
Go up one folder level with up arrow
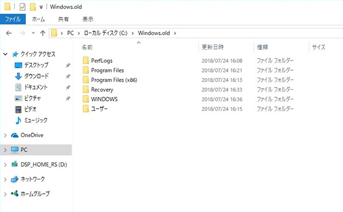coord(43,33)
